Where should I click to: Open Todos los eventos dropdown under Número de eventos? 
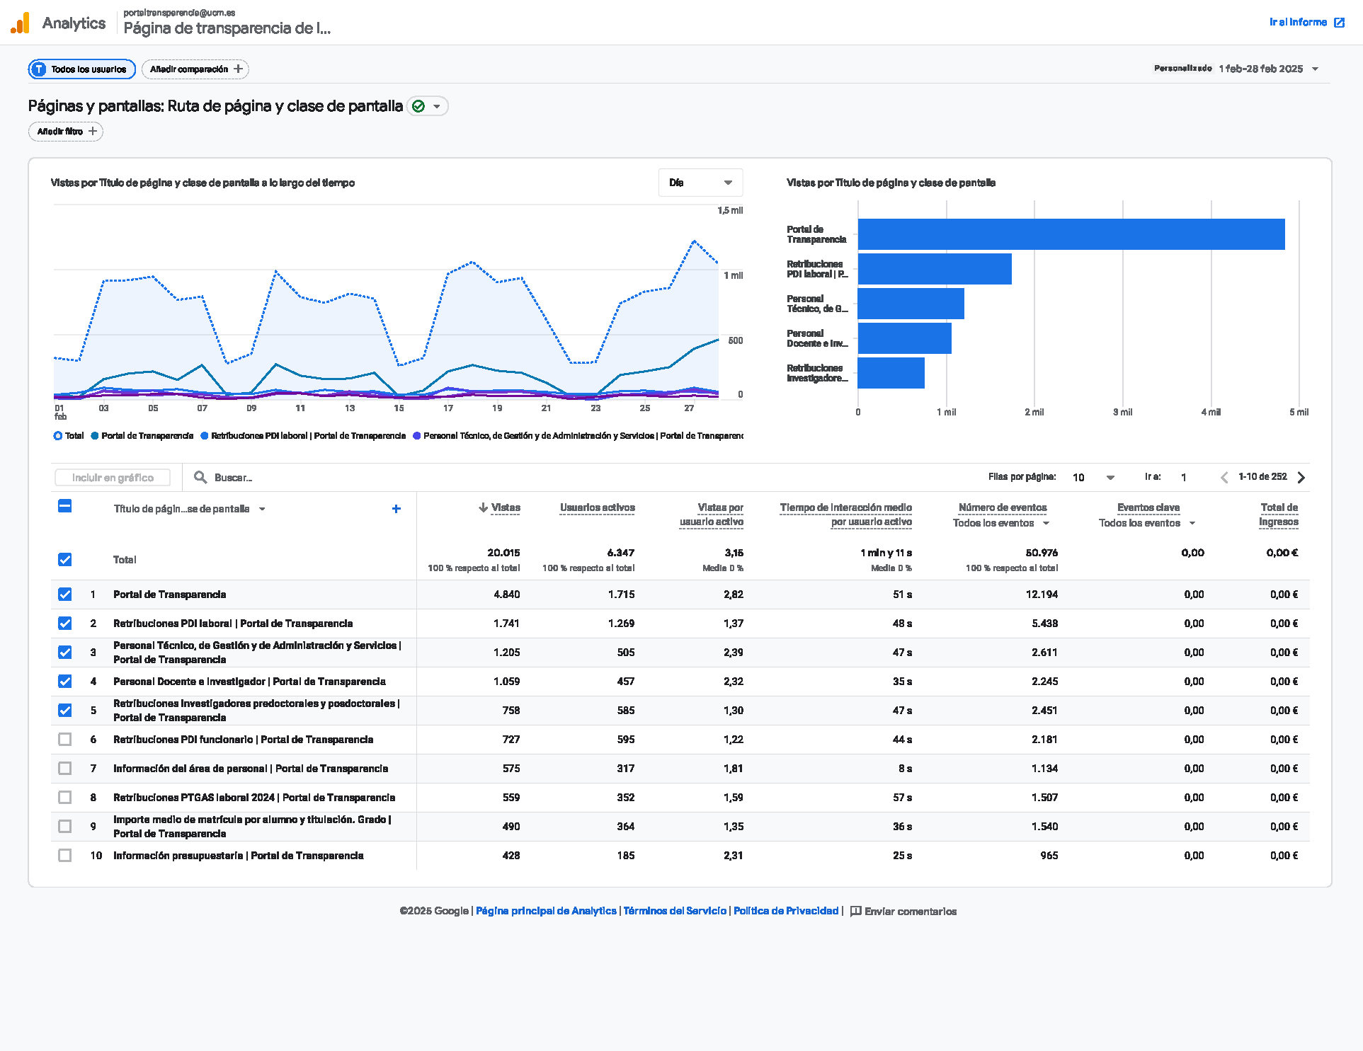click(x=1001, y=523)
